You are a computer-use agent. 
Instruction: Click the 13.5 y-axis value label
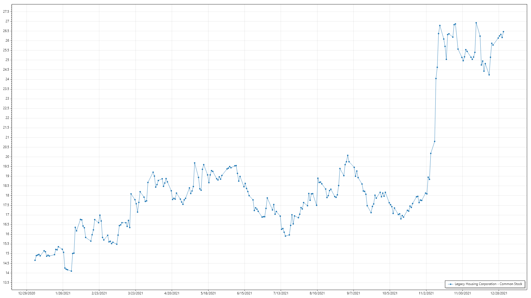pos(6,283)
